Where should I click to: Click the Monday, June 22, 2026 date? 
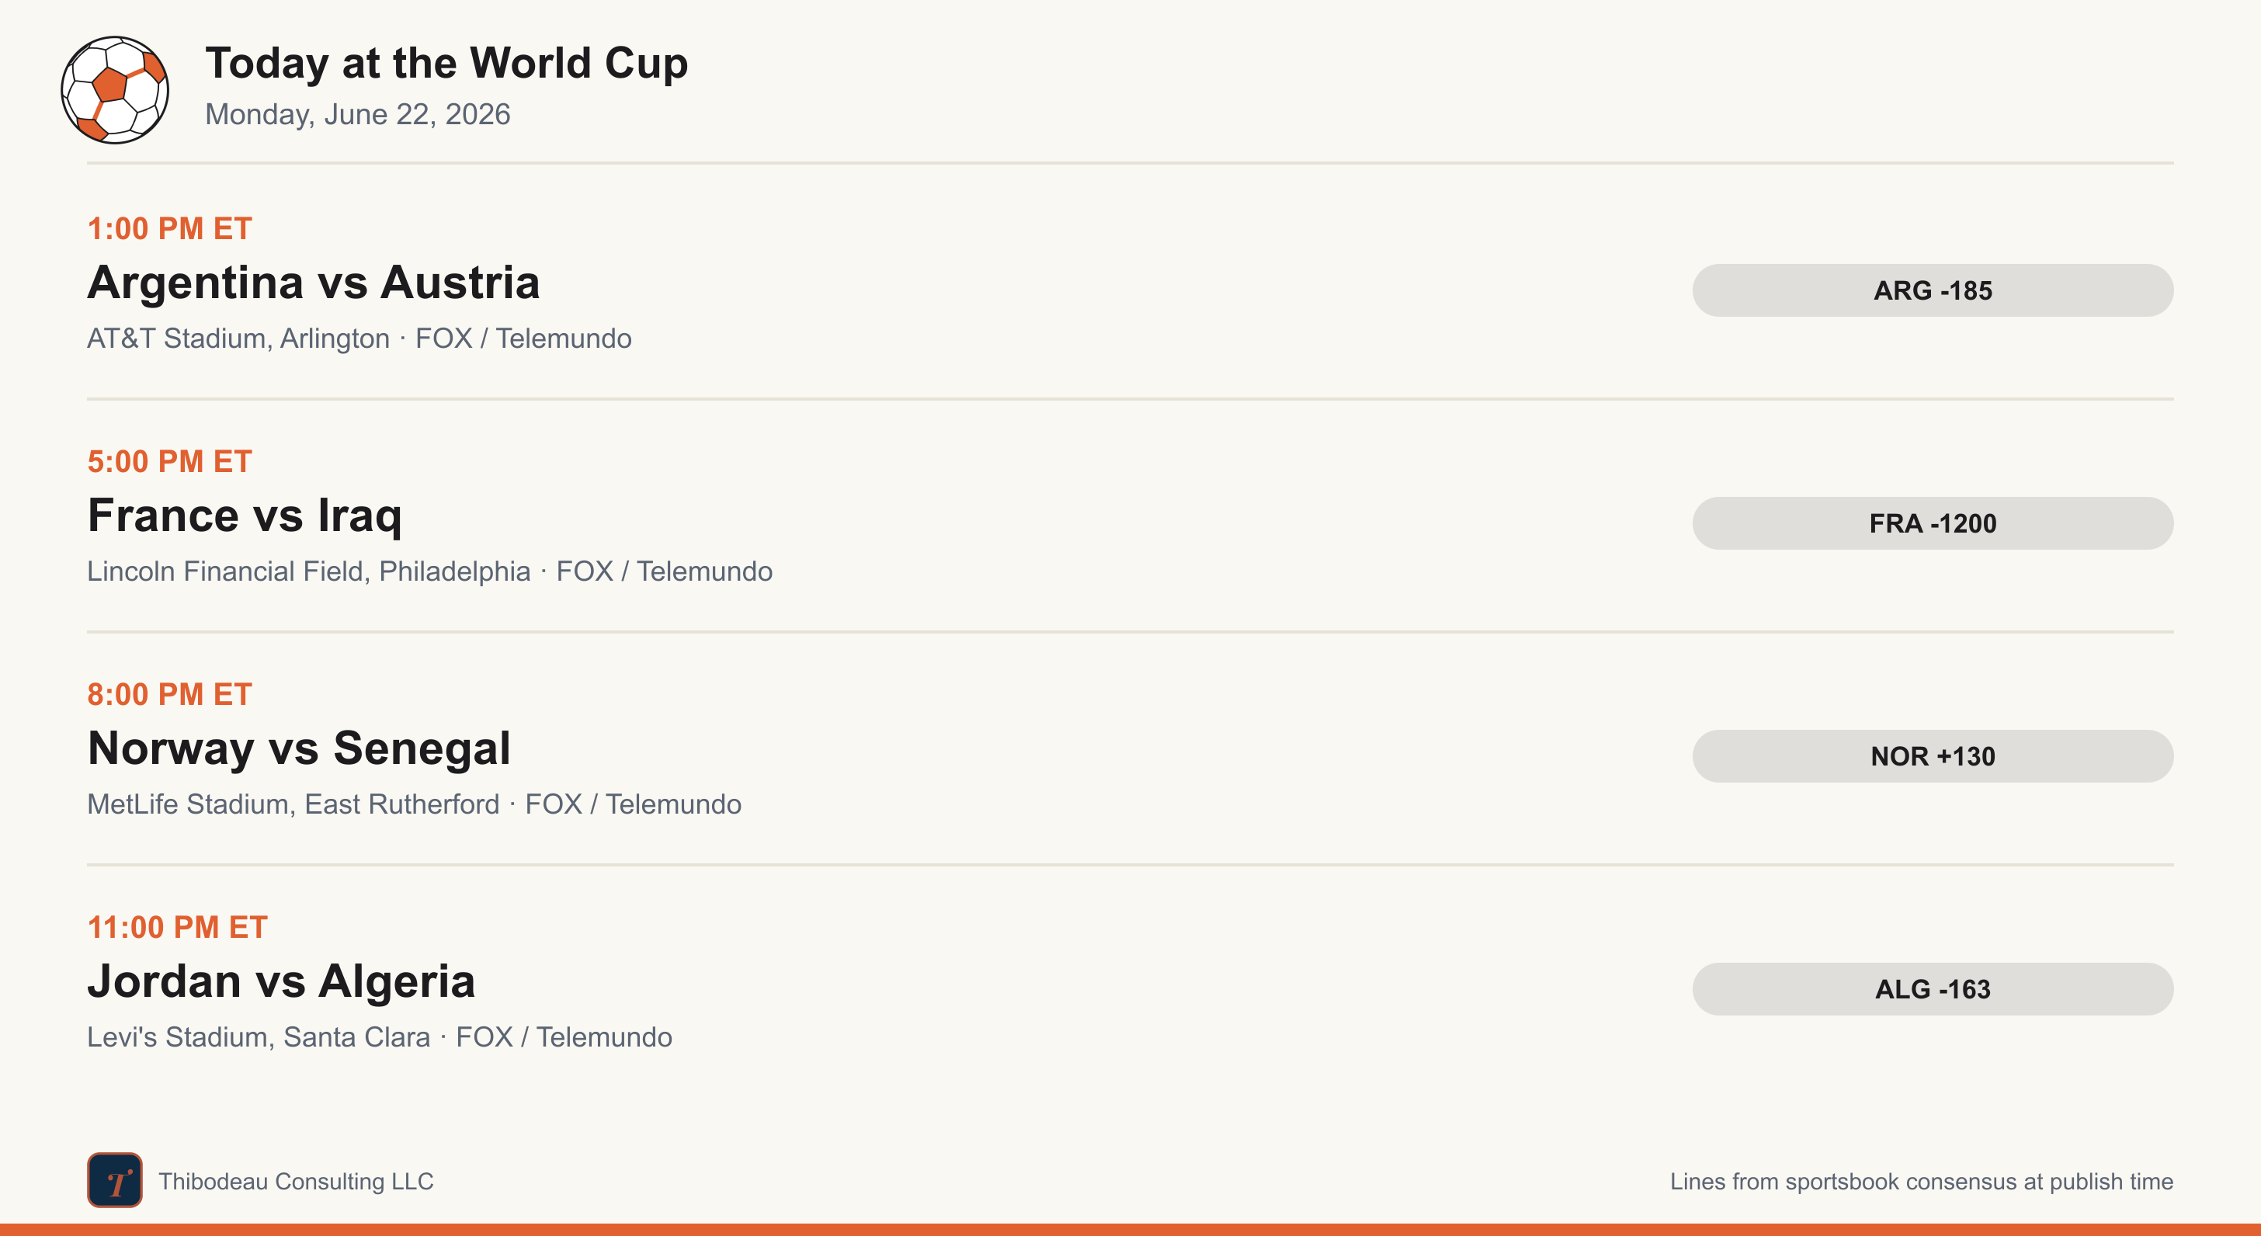[x=358, y=114]
